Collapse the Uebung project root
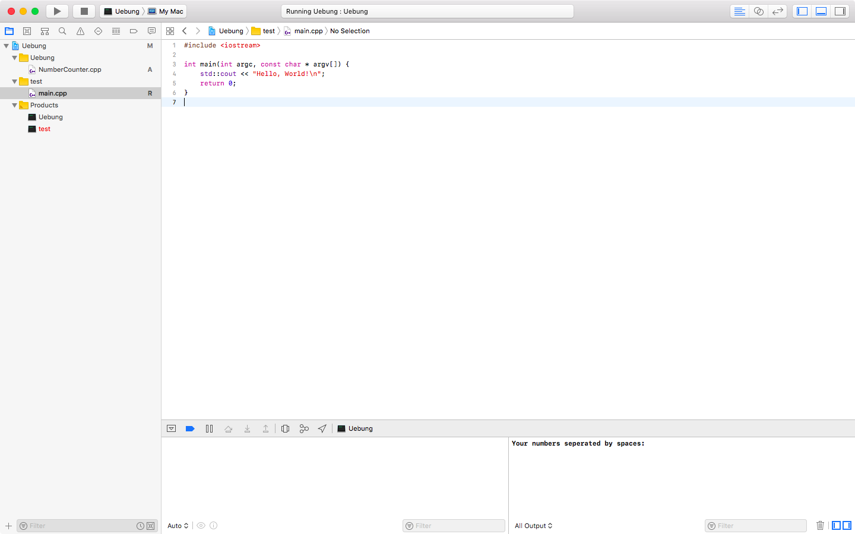 (x=7, y=46)
